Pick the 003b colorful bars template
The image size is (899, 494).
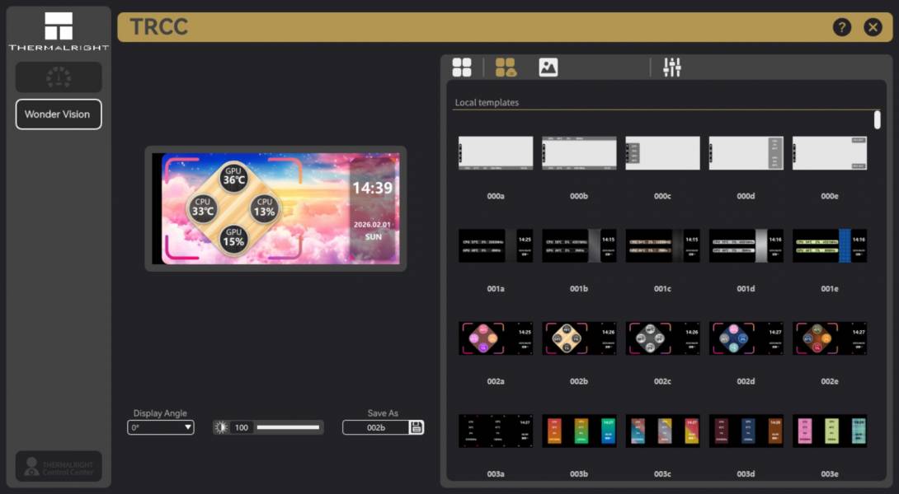579,431
